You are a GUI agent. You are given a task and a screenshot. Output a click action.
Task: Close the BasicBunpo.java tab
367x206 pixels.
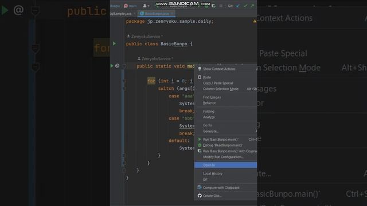click(x=172, y=14)
